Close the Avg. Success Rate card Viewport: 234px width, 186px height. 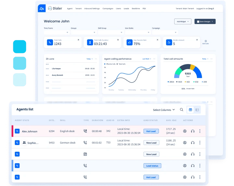pos(157,40)
